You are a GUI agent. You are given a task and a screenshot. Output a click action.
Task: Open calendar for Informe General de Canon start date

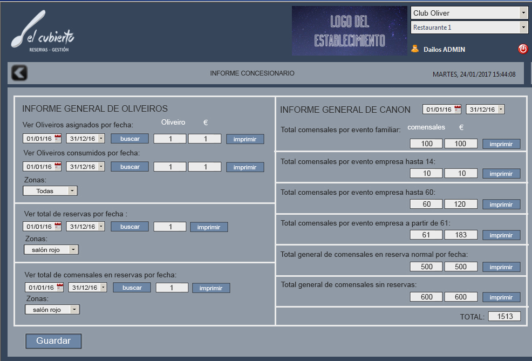click(458, 109)
